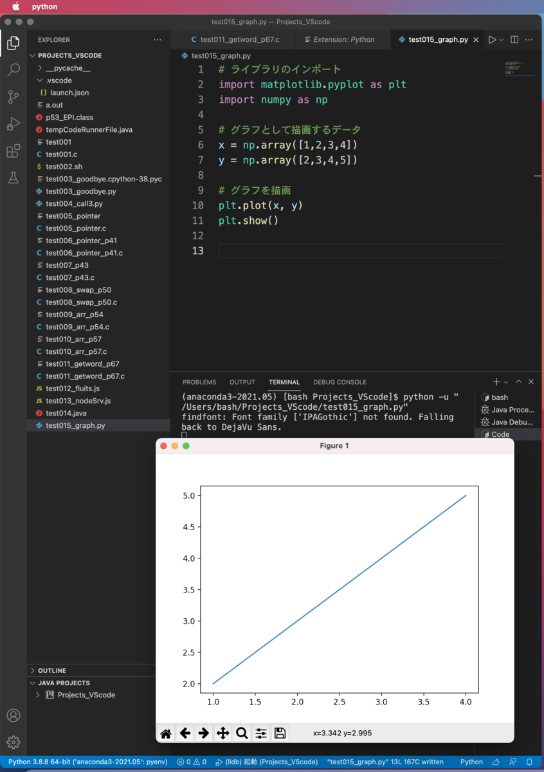Go forward to next view in Figure 1
The width and height of the screenshot is (544, 772).
point(204,733)
